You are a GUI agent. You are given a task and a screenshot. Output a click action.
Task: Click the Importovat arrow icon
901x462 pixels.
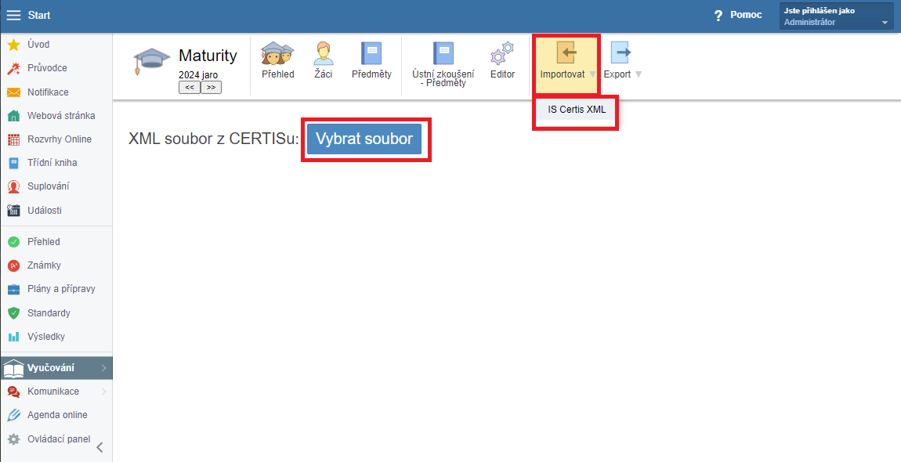pos(566,53)
